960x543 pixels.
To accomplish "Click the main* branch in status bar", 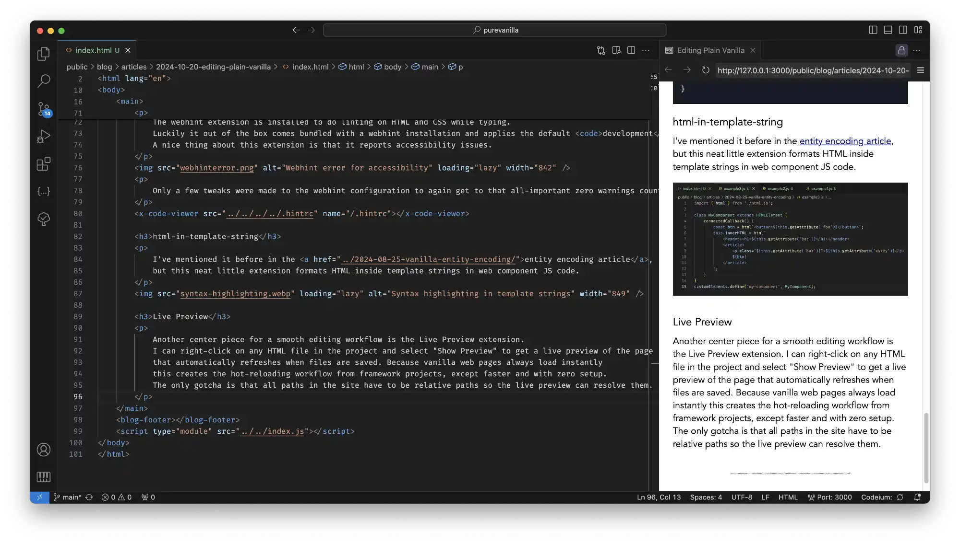I will coord(67,497).
